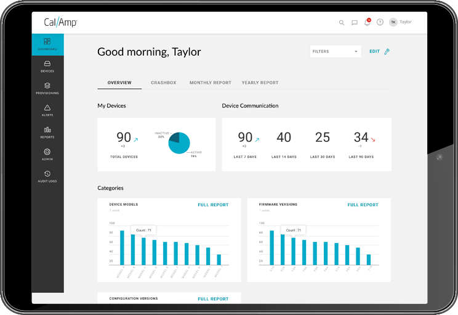
Task: Open Full Report for Firmware Versions
Action: pyautogui.click(x=363, y=205)
